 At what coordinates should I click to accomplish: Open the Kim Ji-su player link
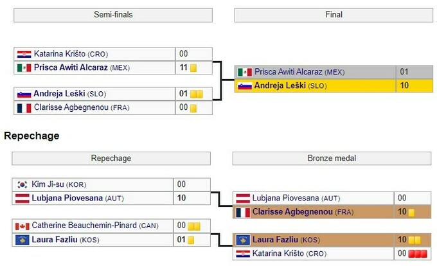pyautogui.click(x=48, y=184)
